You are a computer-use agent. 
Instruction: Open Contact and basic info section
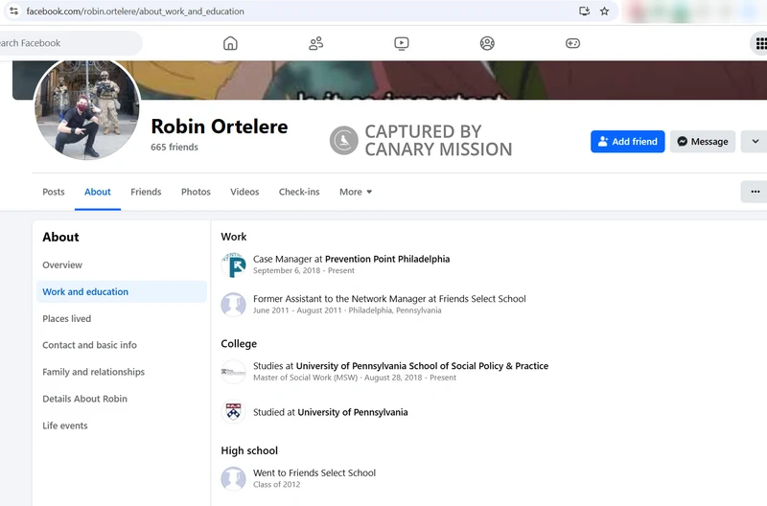(122, 345)
